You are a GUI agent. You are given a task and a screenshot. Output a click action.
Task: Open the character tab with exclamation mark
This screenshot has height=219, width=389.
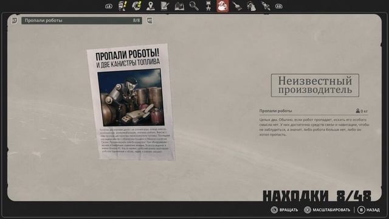click(122, 6)
